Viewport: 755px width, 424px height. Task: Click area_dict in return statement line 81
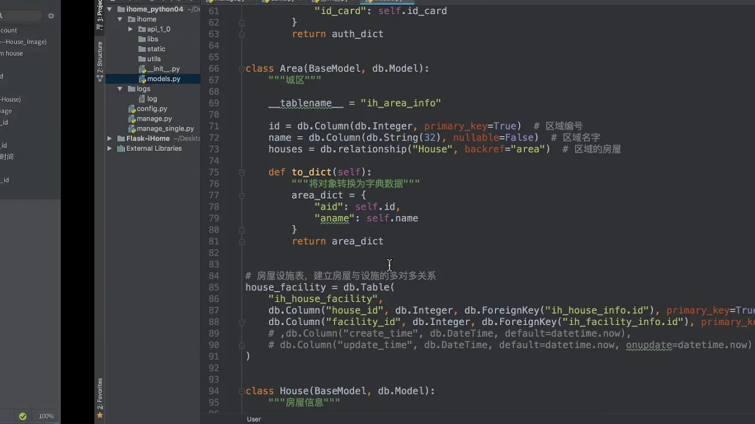coord(357,241)
